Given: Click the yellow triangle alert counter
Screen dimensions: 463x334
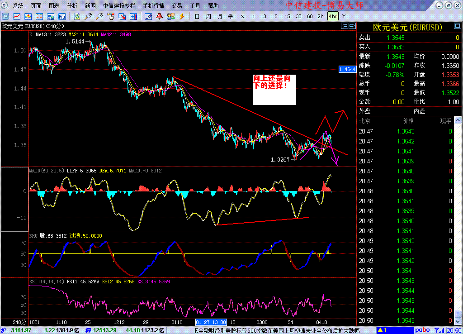Looking at the screenshot, I should point(383,330).
